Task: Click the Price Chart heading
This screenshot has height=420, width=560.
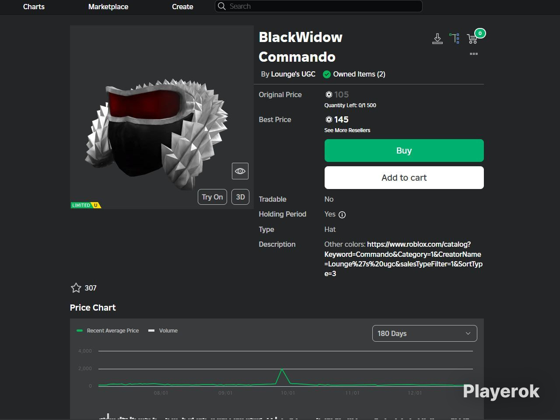Action: (x=93, y=308)
